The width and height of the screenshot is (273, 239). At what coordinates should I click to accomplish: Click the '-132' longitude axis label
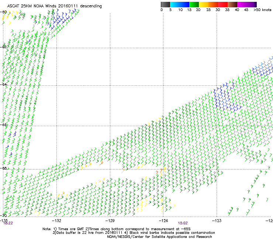[x=56, y=221]
